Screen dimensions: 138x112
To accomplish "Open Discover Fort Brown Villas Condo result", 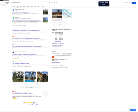I will tap(25, 54).
